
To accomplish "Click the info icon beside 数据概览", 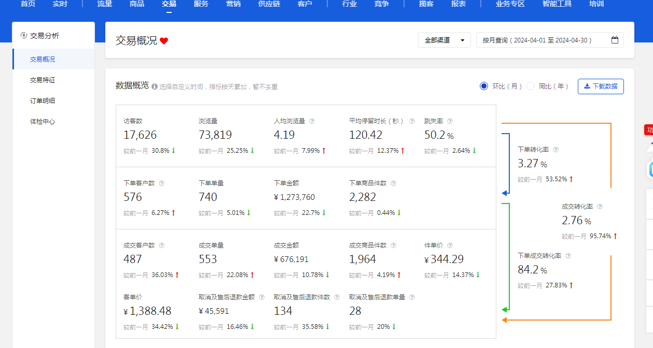I will pyautogui.click(x=154, y=87).
